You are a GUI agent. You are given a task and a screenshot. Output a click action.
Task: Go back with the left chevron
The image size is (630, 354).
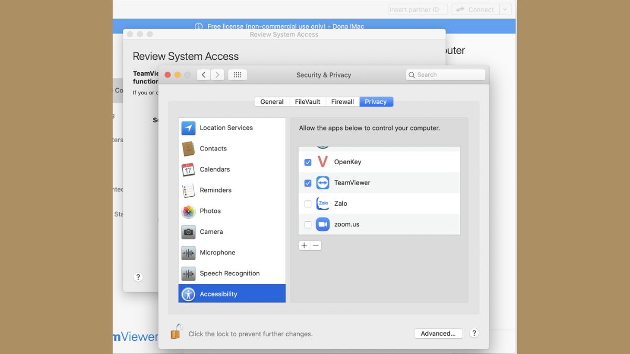click(204, 75)
